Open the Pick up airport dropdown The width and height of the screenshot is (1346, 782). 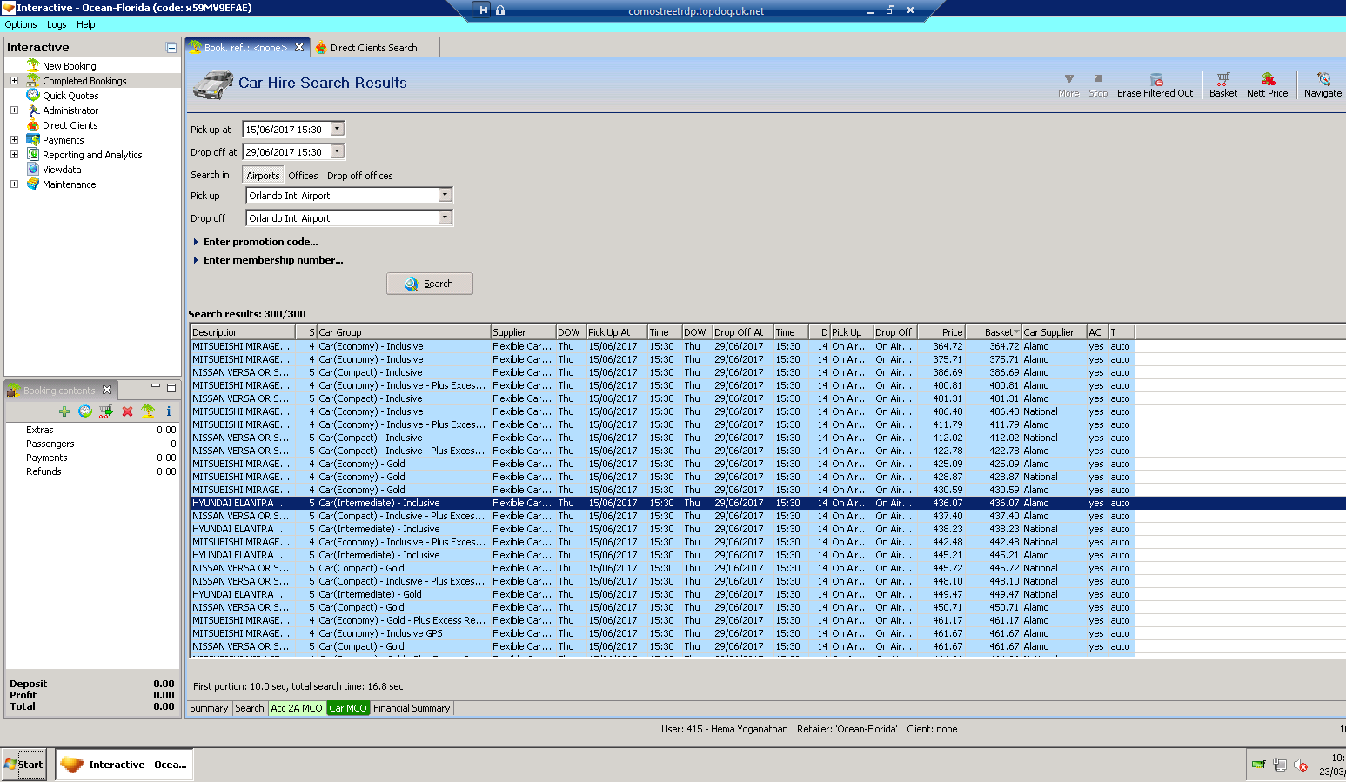pyautogui.click(x=445, y=196)
